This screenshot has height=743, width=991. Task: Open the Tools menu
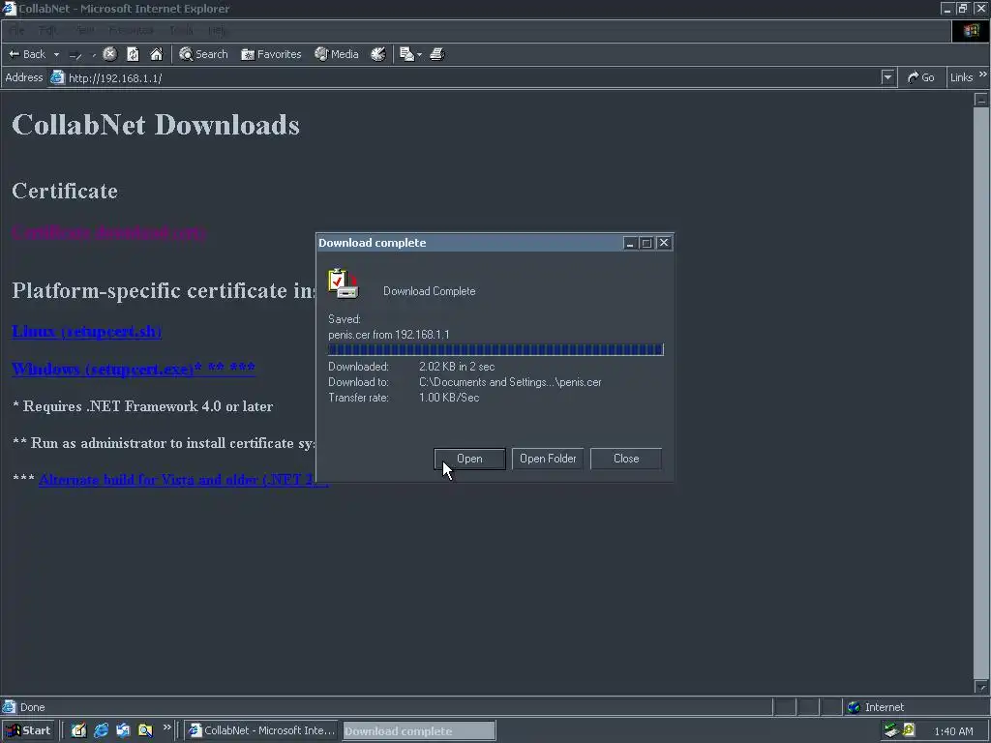[x=181, y=30]
